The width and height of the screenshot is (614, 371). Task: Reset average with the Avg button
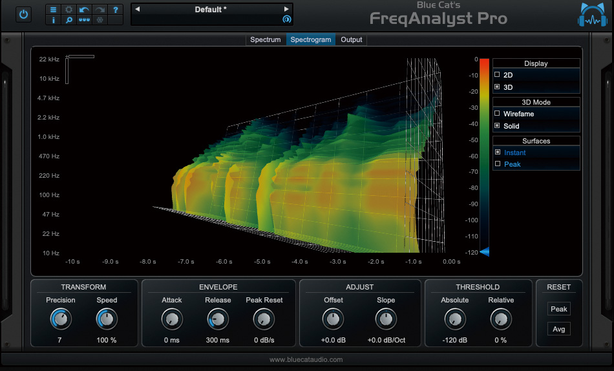pyautogui.click(x=559, y=329)
